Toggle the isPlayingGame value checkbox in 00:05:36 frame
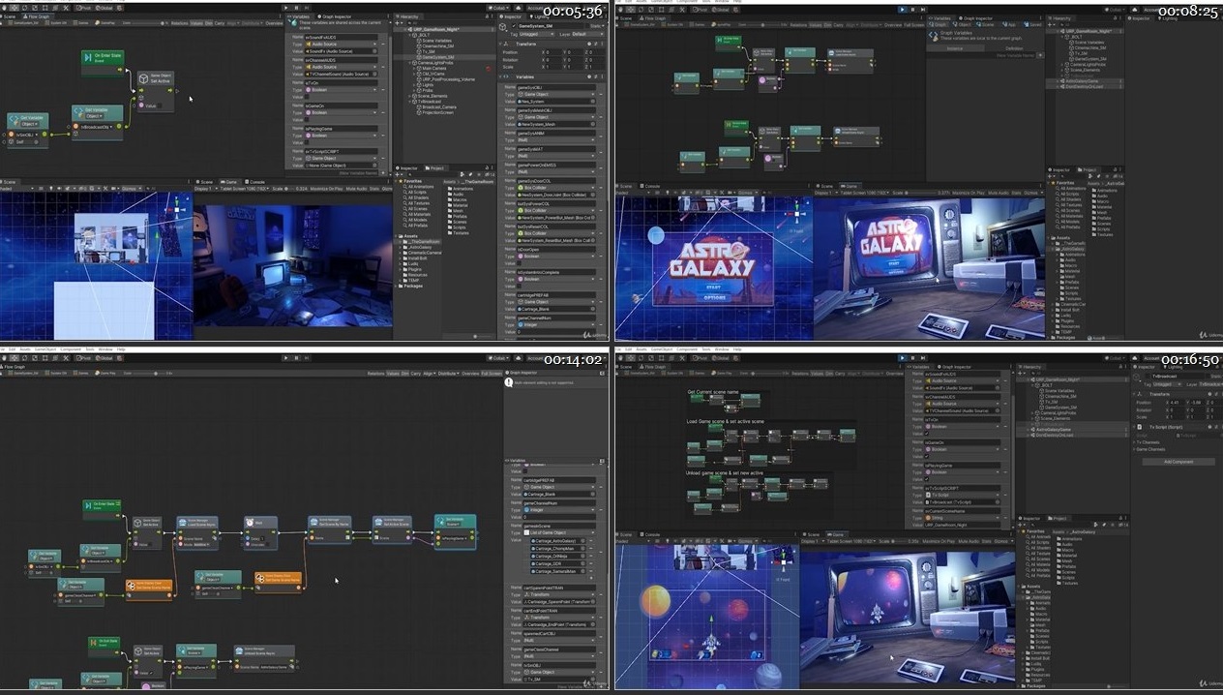This screenshot has height=695, width=1223. (x=309, y=143)
